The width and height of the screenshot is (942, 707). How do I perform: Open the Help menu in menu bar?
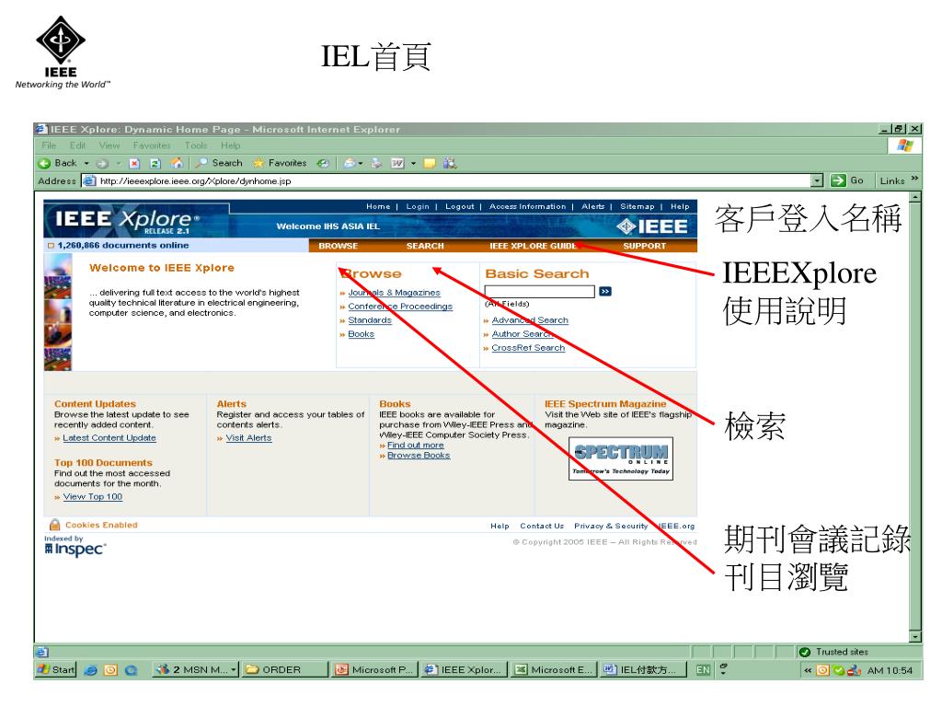(x=230, y=145)
